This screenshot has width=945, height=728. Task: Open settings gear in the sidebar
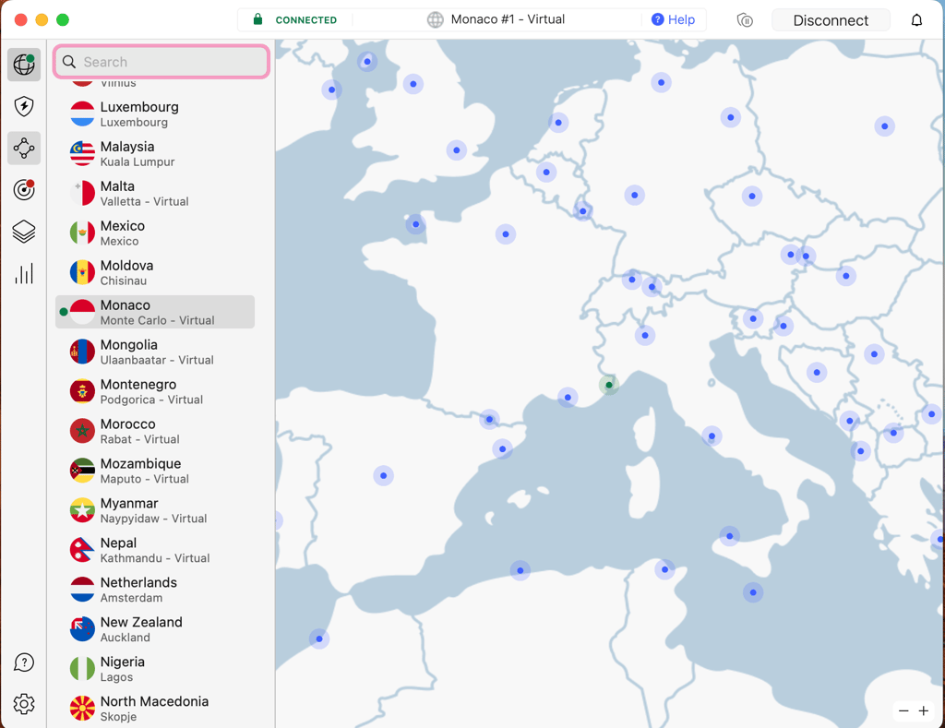click(24, 704)
